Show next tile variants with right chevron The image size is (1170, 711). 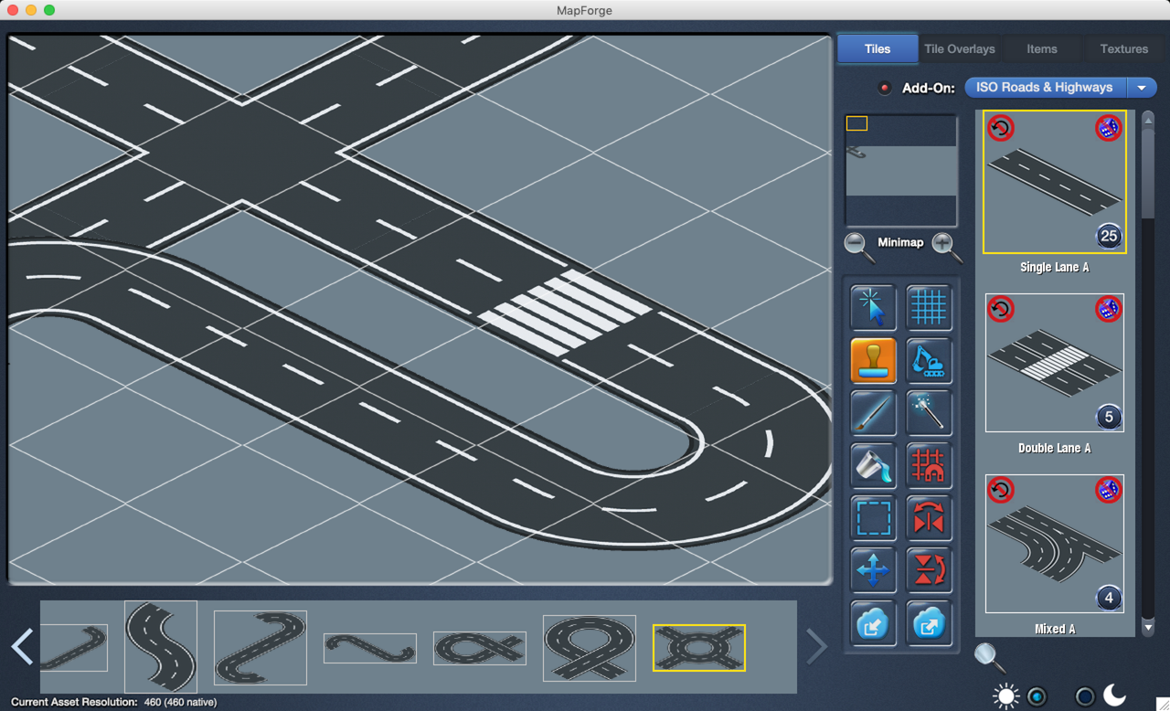tap(816, 647)
